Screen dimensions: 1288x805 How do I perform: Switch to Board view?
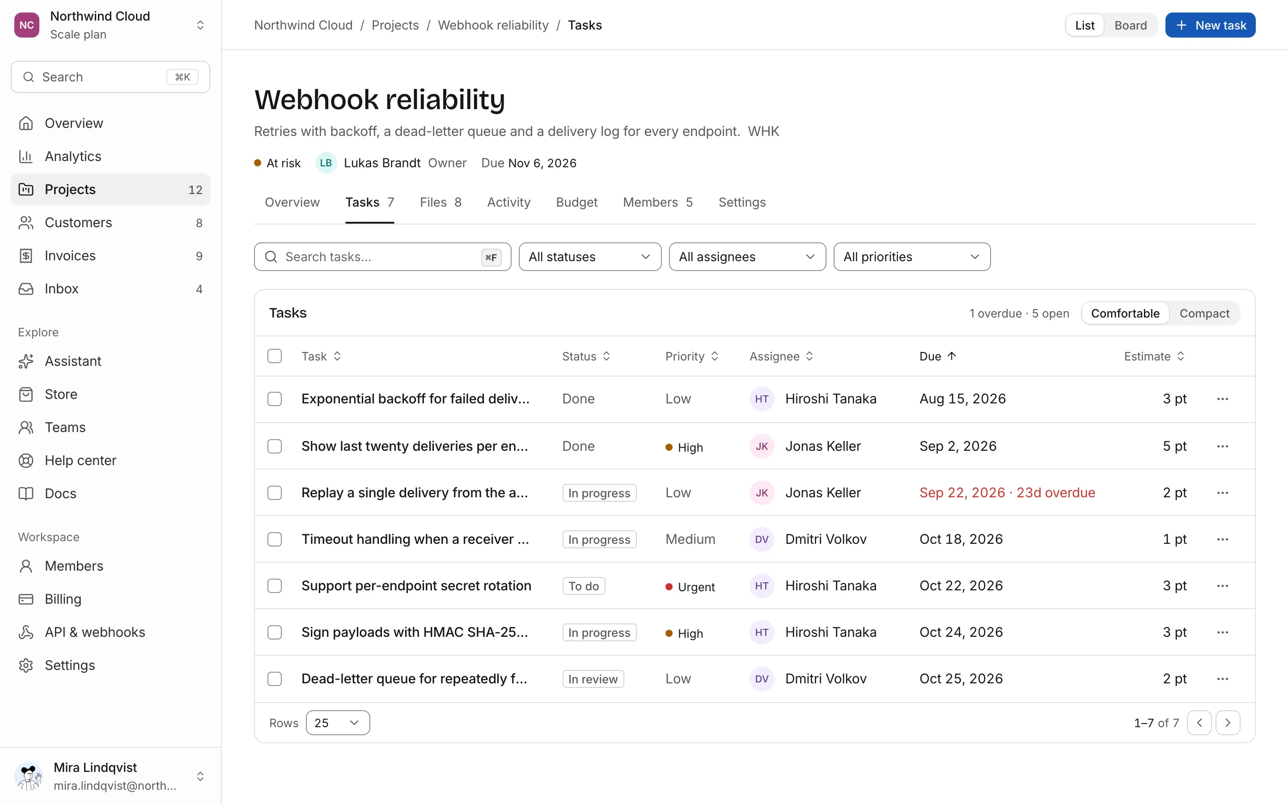point(1131,25)
